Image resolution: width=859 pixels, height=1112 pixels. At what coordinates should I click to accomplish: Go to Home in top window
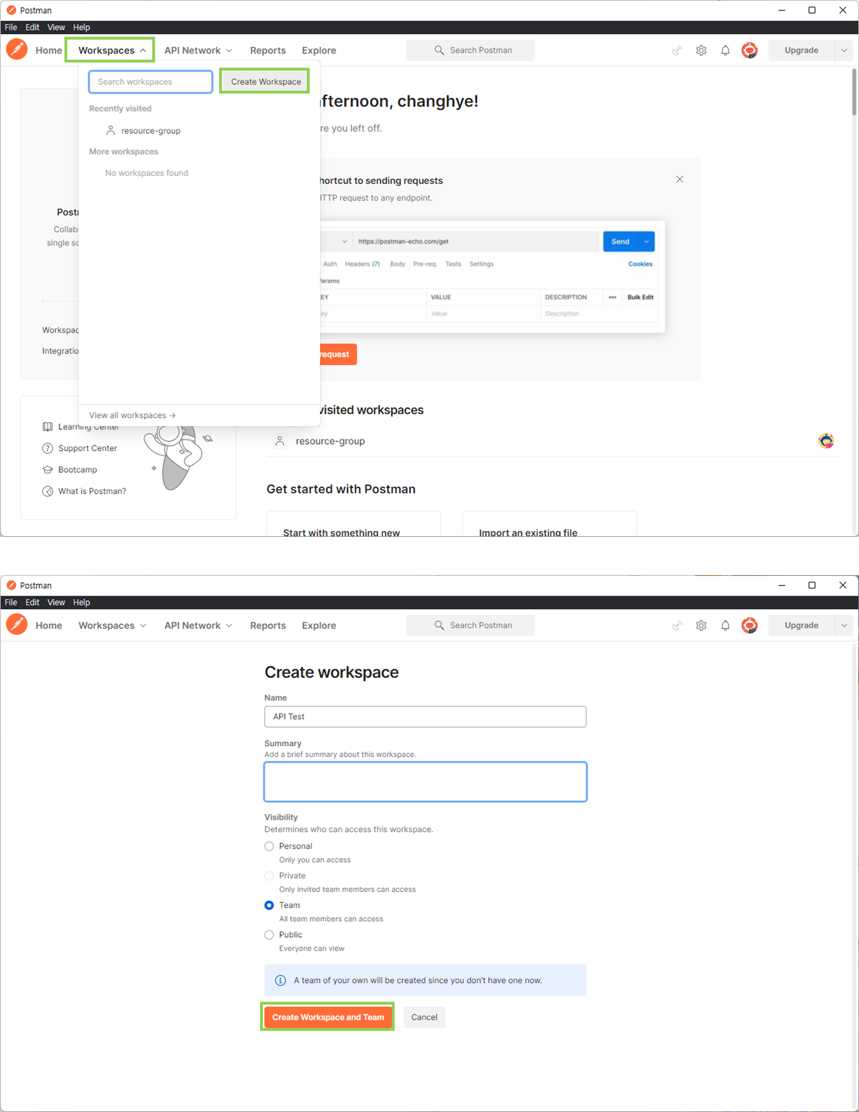(49, 50)
